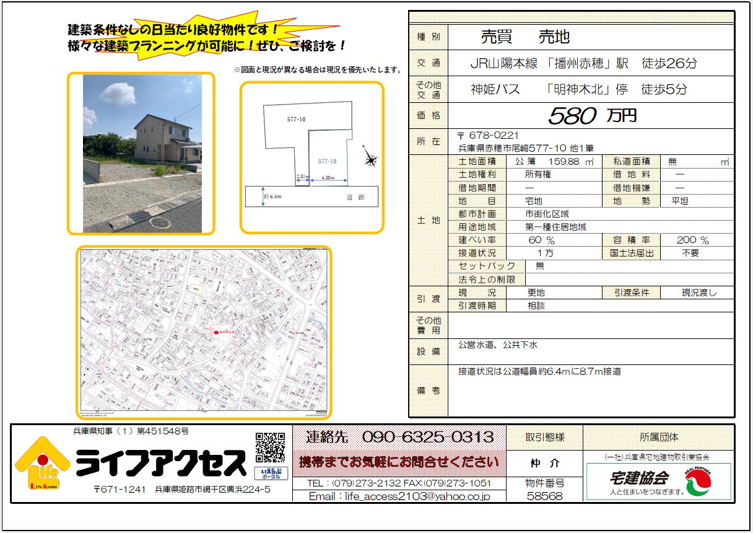Click the 宅地 land category value
The image size is (753, 533).
coord(533,201)
